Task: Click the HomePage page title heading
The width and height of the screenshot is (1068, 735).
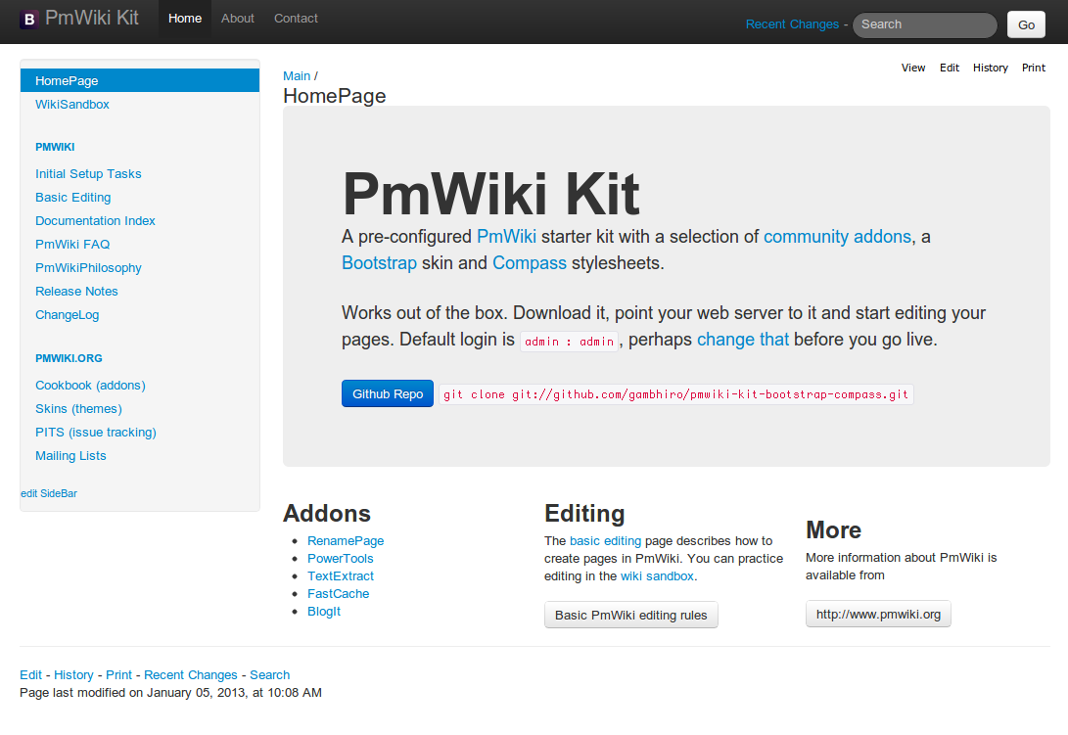Action: [335, 96]
